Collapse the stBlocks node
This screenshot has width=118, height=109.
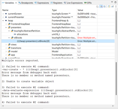pos(9,38)
